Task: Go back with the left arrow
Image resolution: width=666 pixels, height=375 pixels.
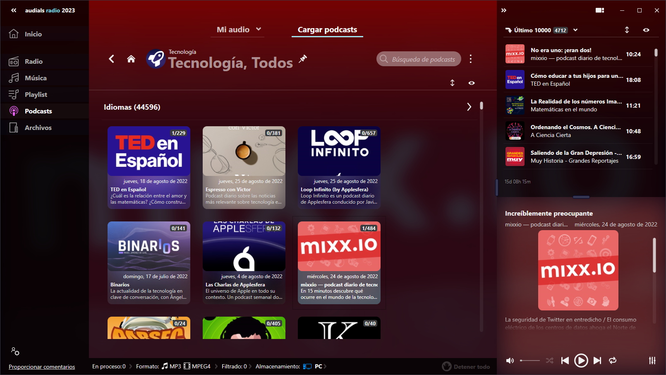Action: click(111, 59)
